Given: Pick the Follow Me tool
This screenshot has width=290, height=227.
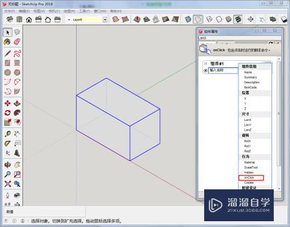Looking at the screenshot, I should tap(17, 113).
